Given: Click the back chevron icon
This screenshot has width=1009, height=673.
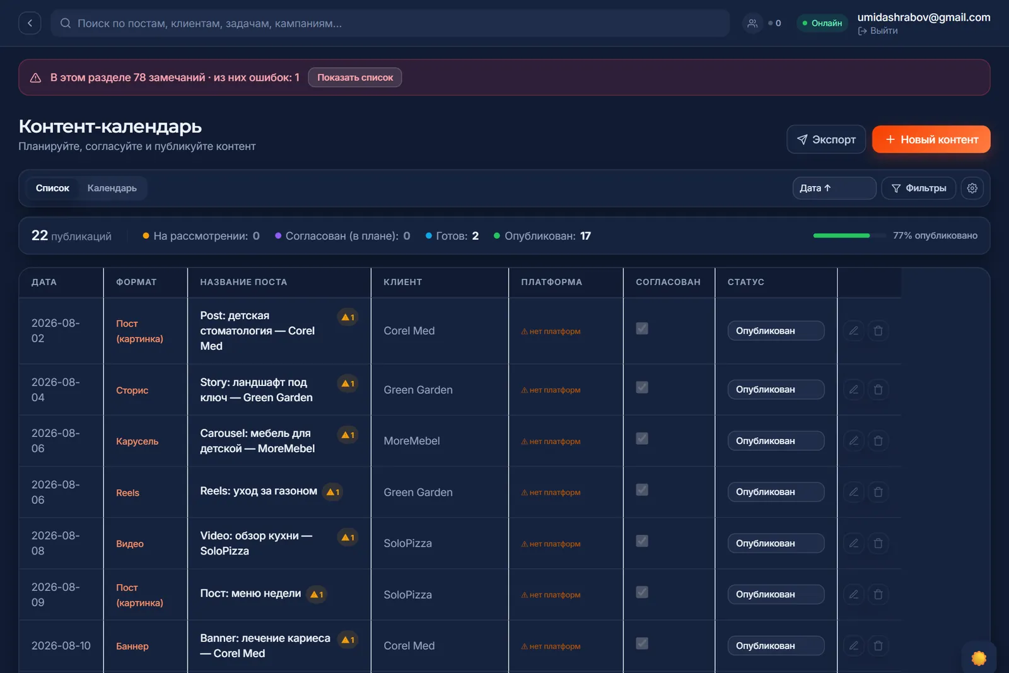Looking at the screenshot, I should point(30,23).
